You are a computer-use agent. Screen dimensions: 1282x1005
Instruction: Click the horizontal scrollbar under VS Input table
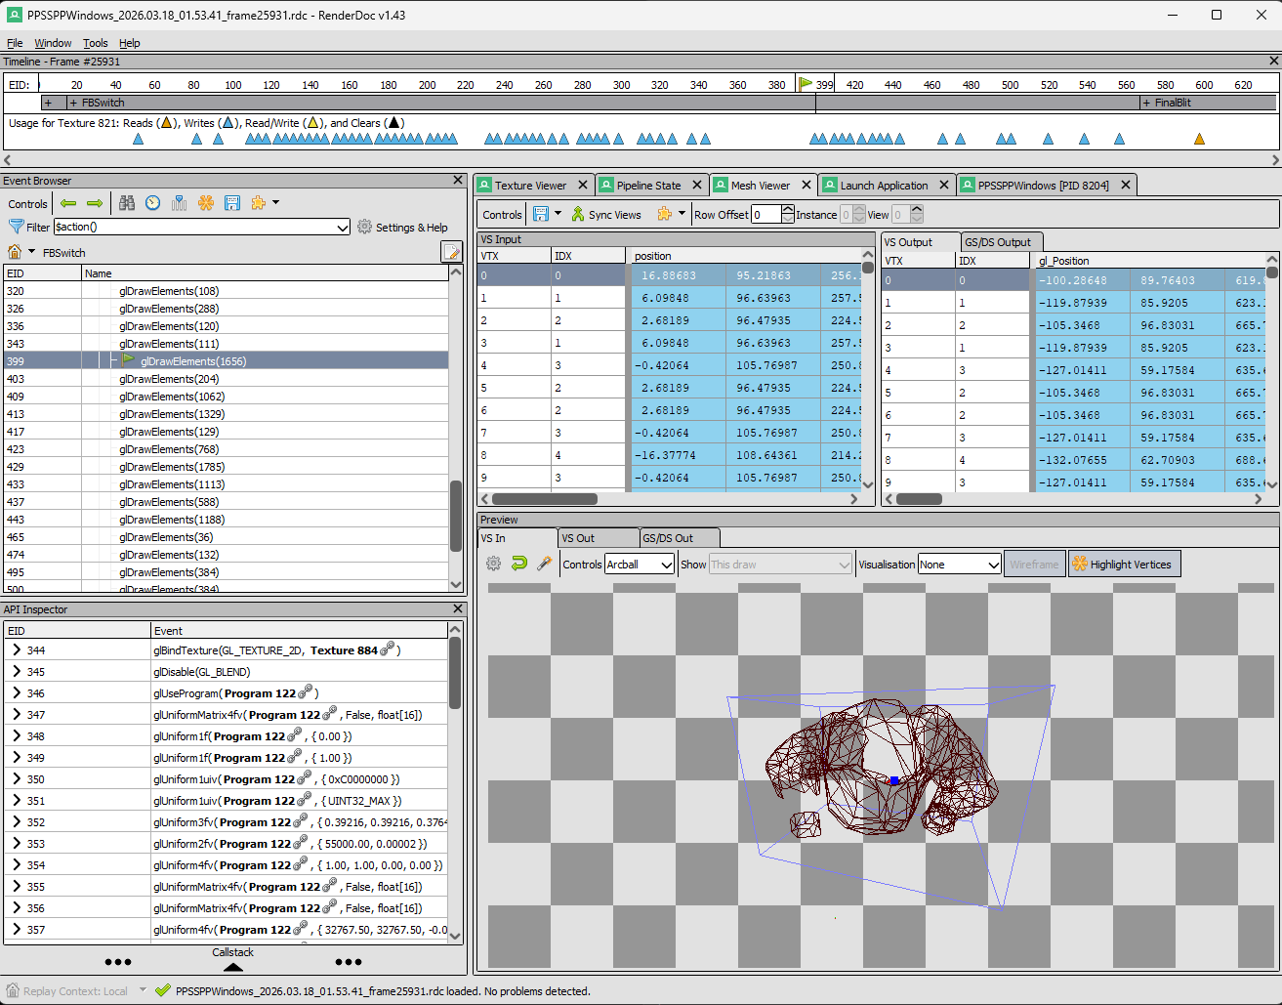(545, 499)
